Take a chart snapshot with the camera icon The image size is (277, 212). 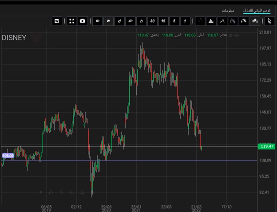pos(83,21)
